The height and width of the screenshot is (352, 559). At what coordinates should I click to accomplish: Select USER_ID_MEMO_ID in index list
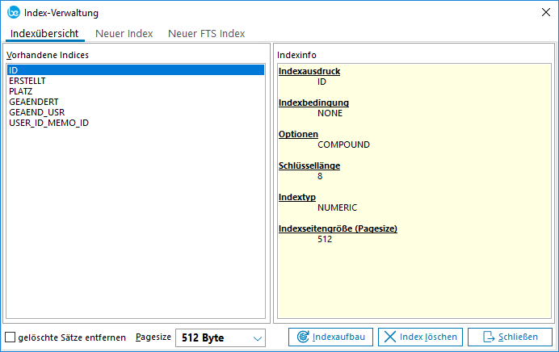click(48, 123)
